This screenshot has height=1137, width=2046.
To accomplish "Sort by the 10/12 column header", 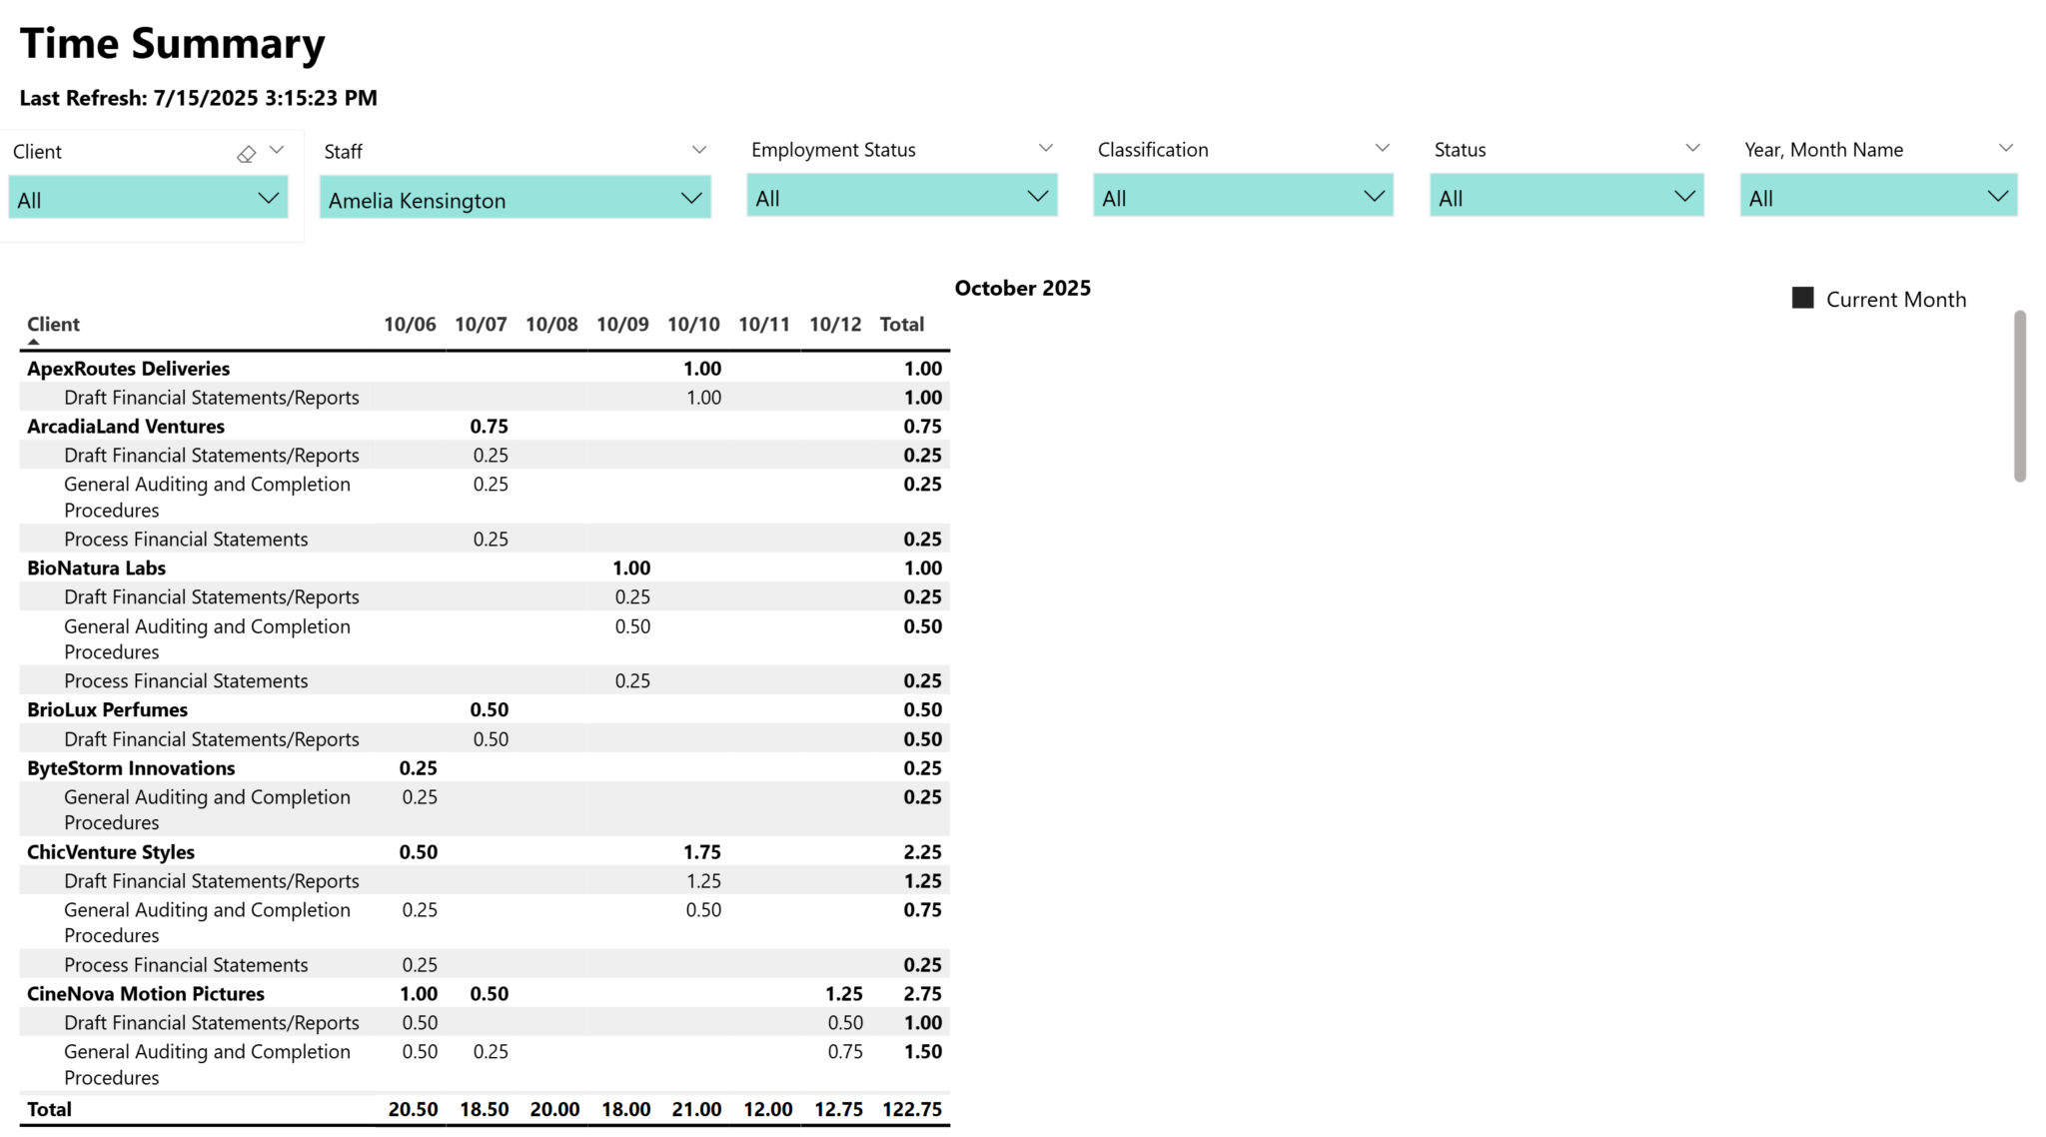I will pos(835,325).
